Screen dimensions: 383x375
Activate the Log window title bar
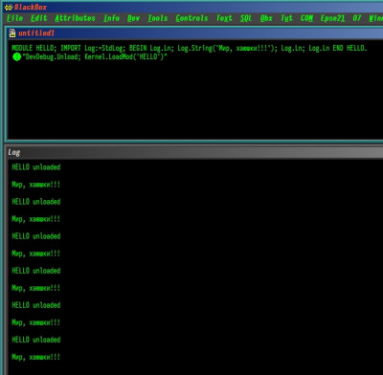[x=194, y=152]
